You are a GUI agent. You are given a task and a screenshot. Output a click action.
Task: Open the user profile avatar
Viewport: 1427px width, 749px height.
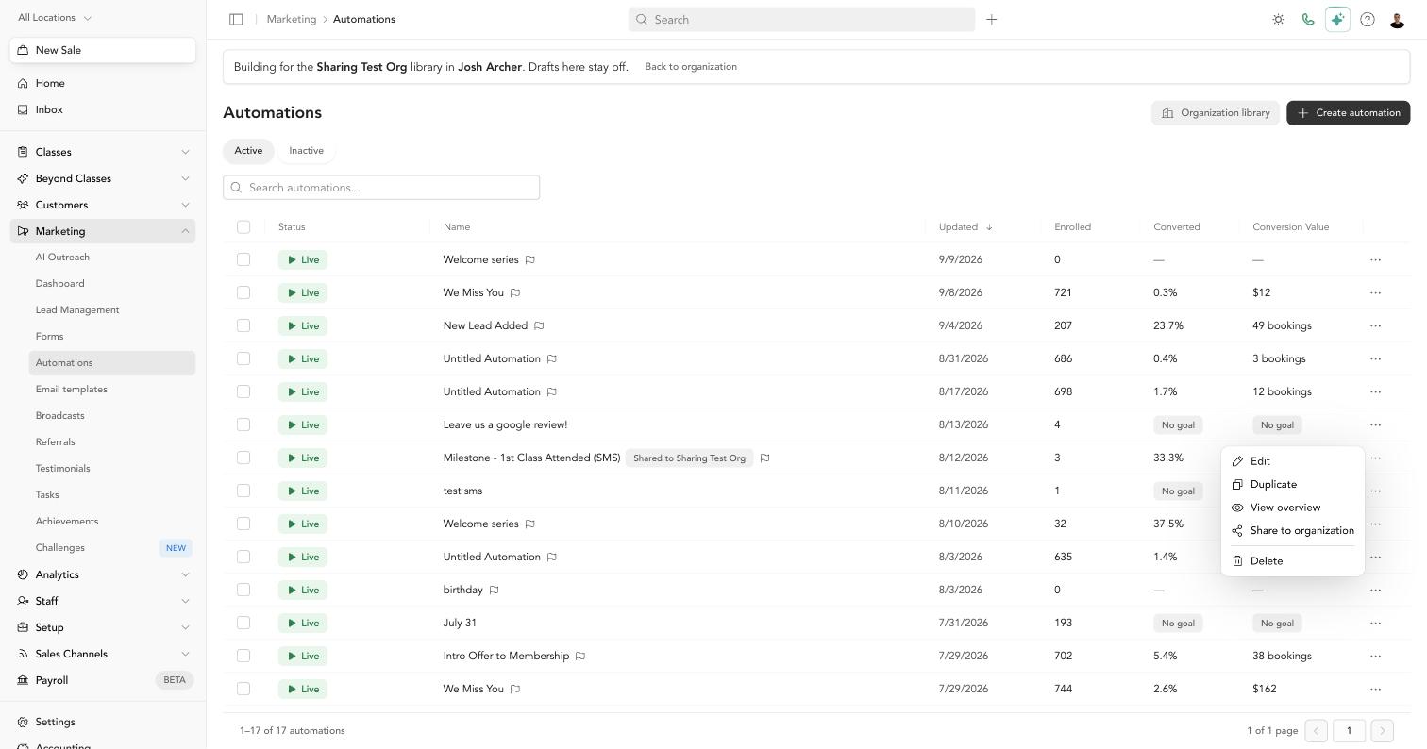coord(1398,19)
